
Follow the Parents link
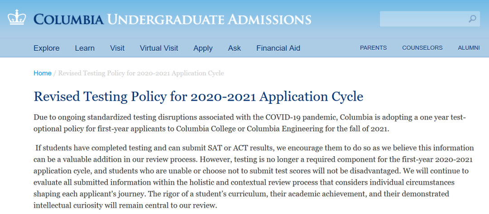pyautogui.click(x=373, y=48)
